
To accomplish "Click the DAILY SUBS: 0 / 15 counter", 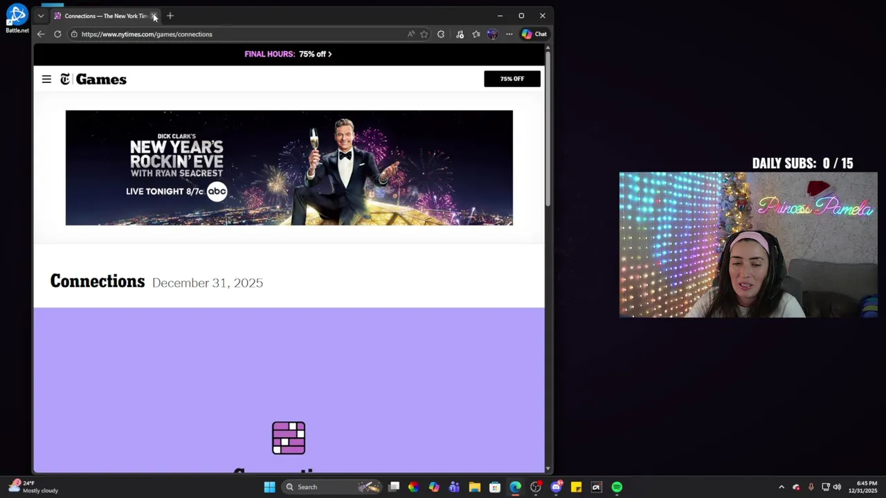I will [x=803, y=163].
